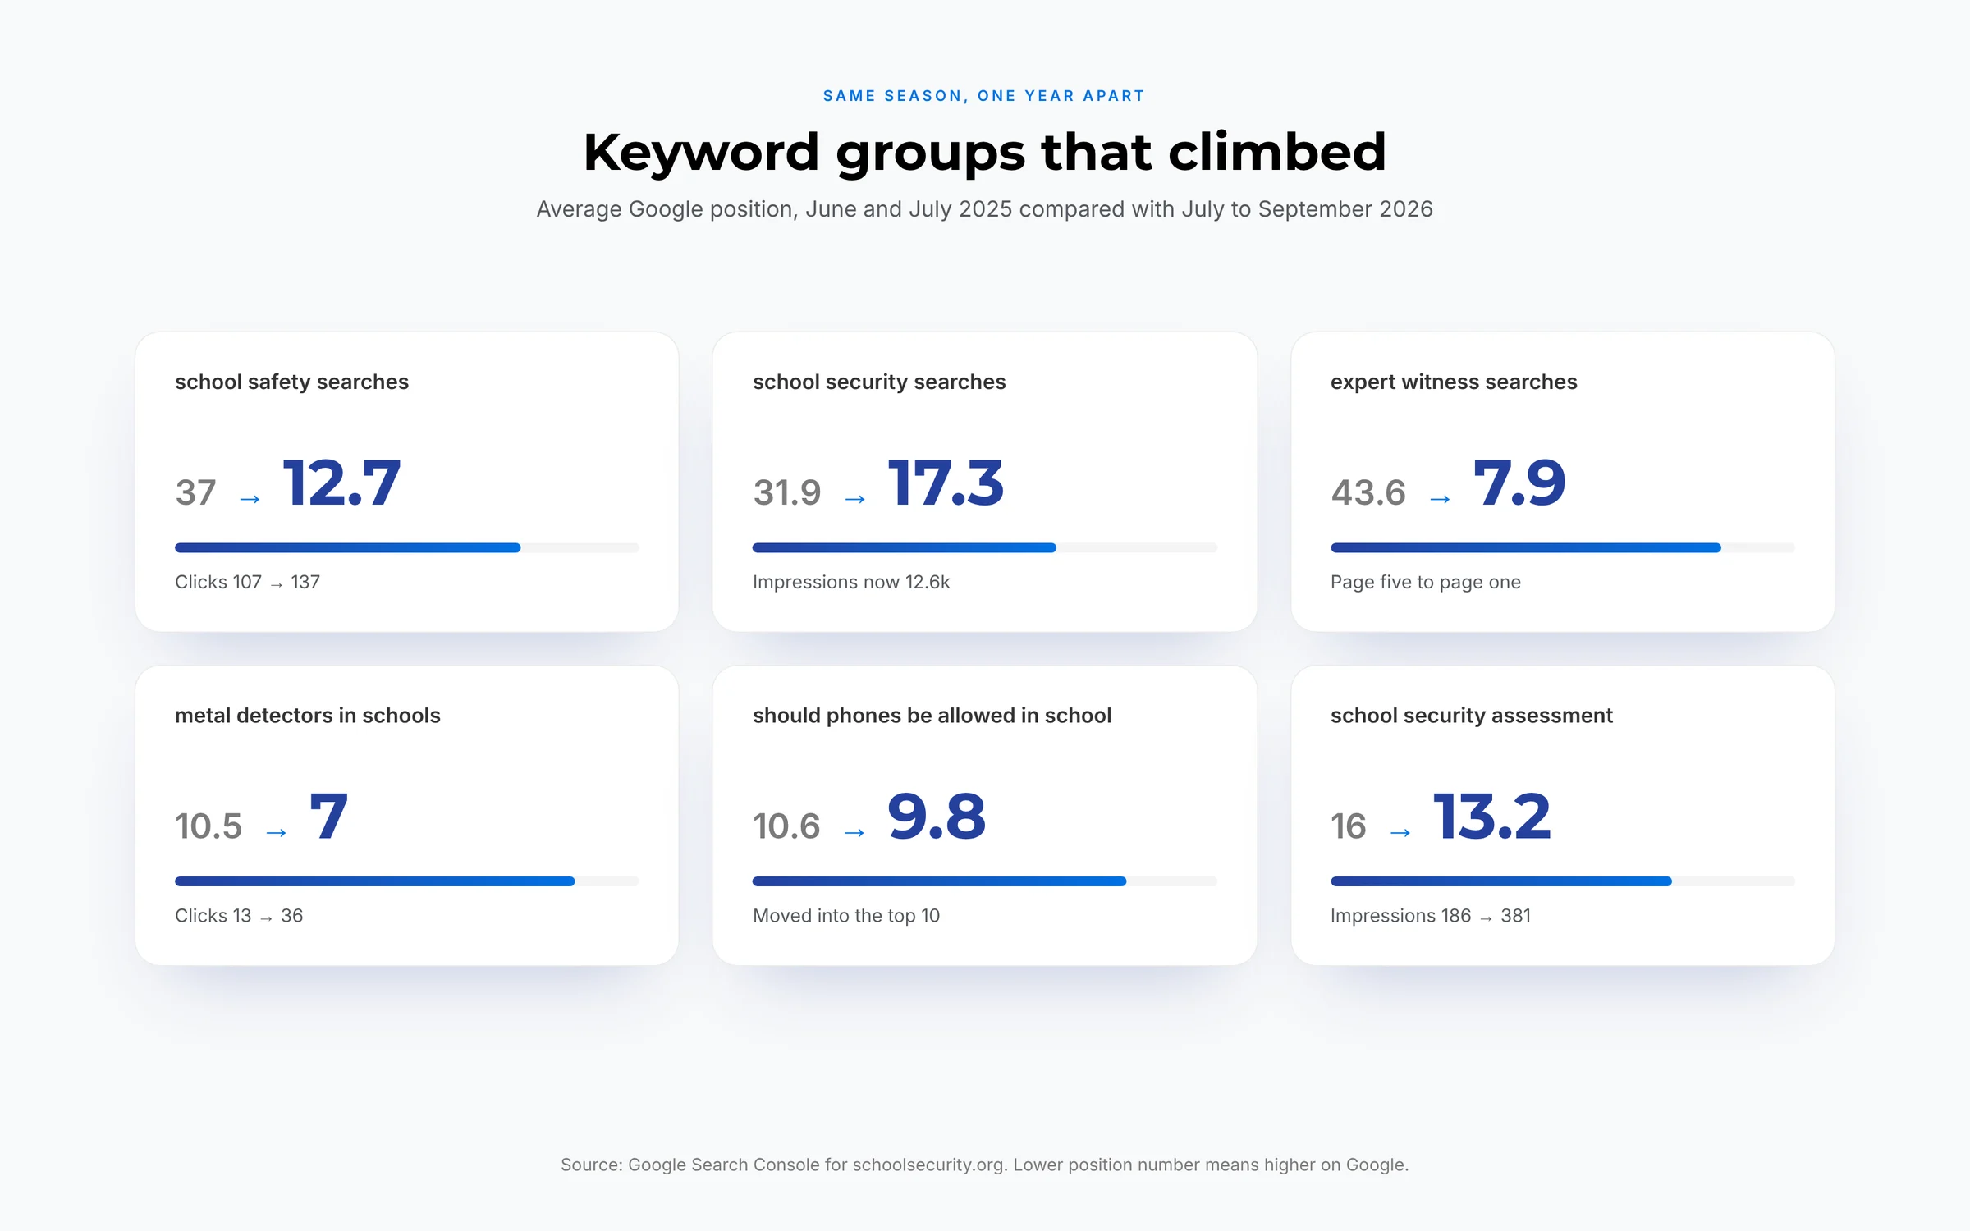The height and width of the screenshot is (1231, 1970).
Task: Click the arrow between 37 and 12.7
Action: coord(250,499)
